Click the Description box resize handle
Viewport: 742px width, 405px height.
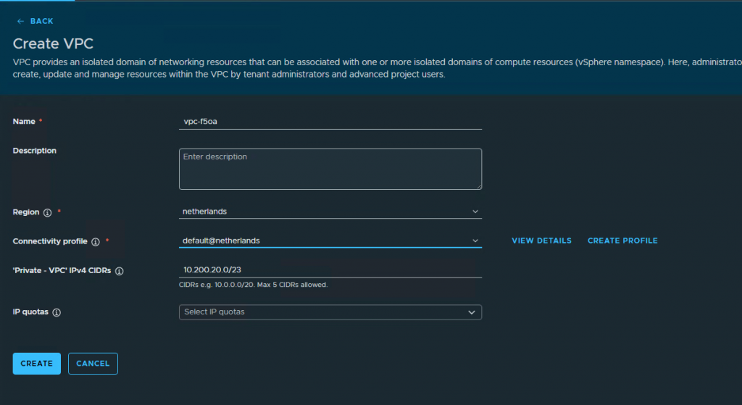pyautogui.click(x=479, y=186)
